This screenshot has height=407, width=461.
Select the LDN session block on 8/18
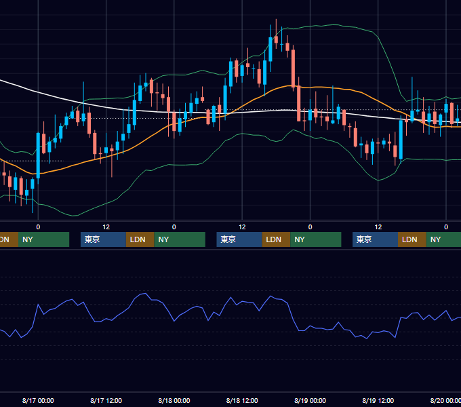click(x=276, y=239)
